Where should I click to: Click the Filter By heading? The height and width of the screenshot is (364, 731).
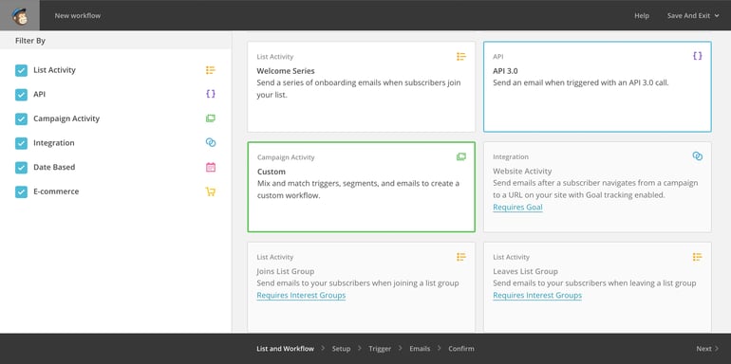point(30,41)
